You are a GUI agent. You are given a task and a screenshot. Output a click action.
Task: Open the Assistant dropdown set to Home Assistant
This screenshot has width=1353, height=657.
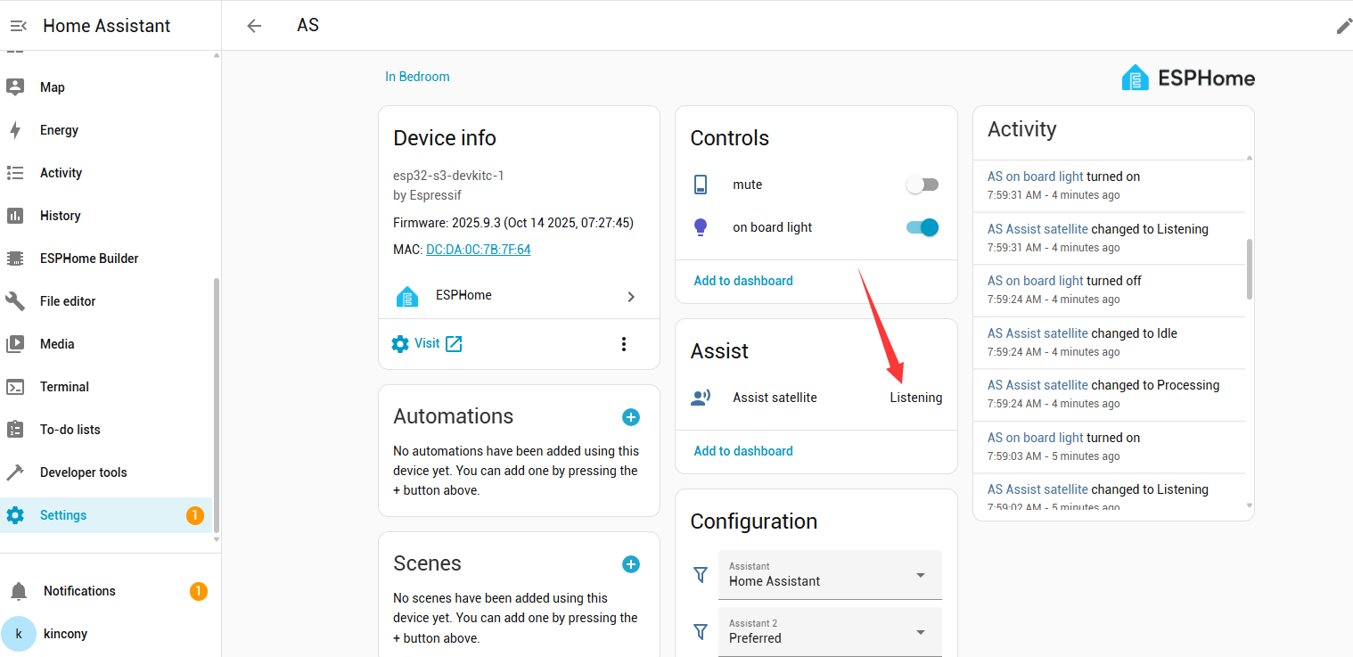tap(829, 575)
